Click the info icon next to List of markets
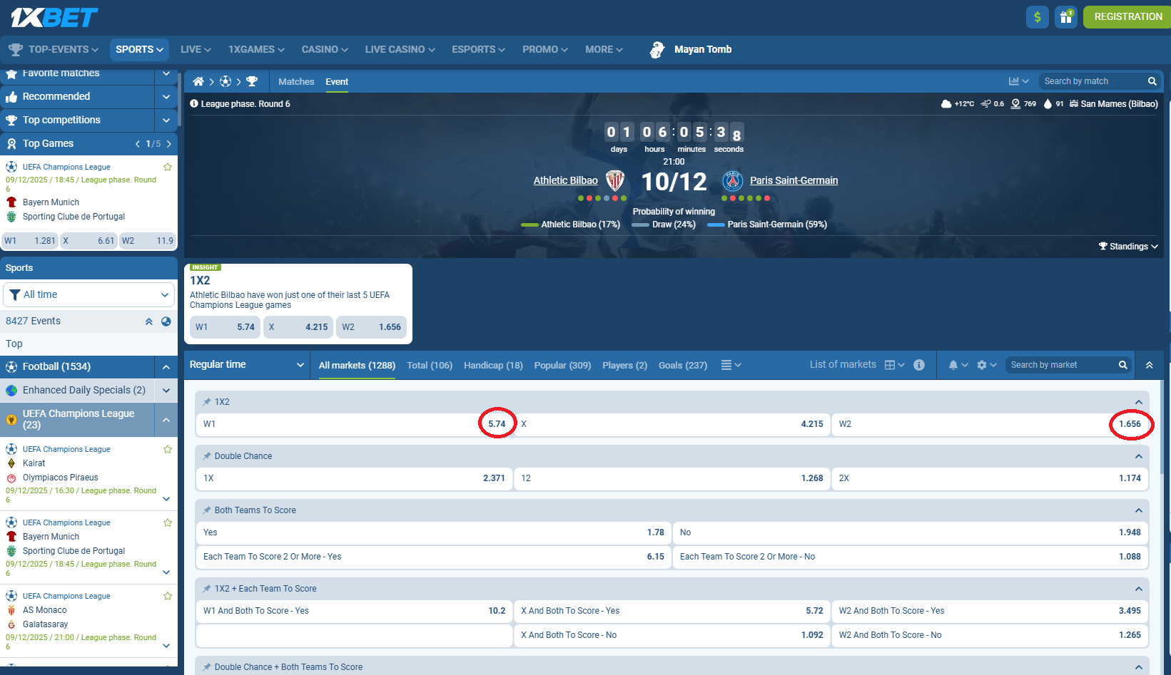Screen dimensions: 1171x675 (x=919, y=365)
